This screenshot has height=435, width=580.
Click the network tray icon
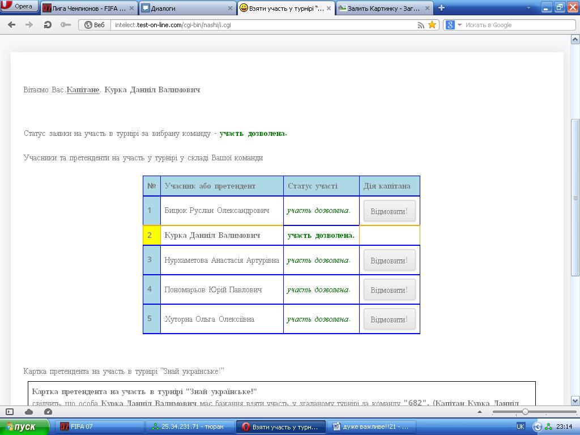549,427
